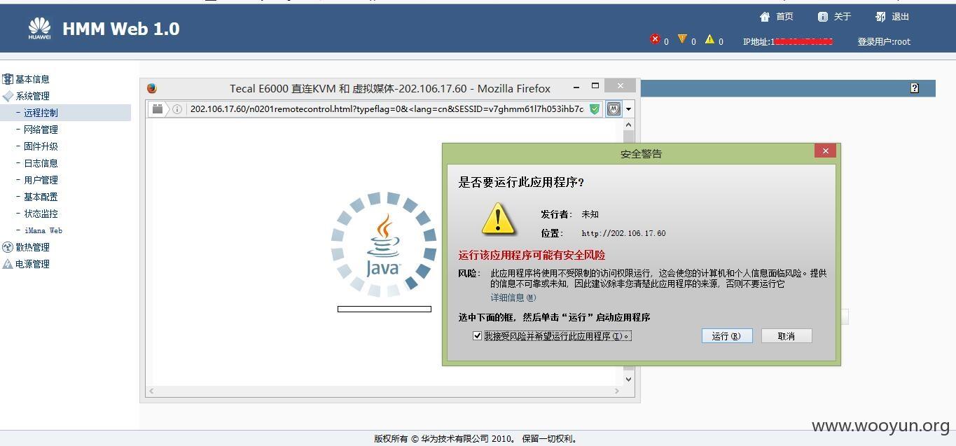Click the 关于 about icon

click(x=823, y=17)
